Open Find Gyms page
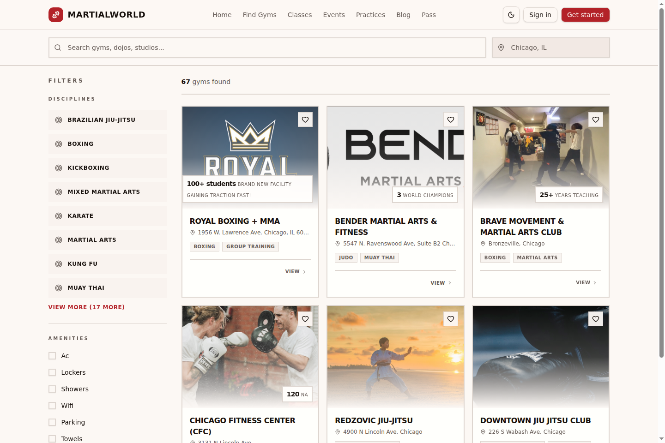 pyautogui.click(x=260, y=15)
